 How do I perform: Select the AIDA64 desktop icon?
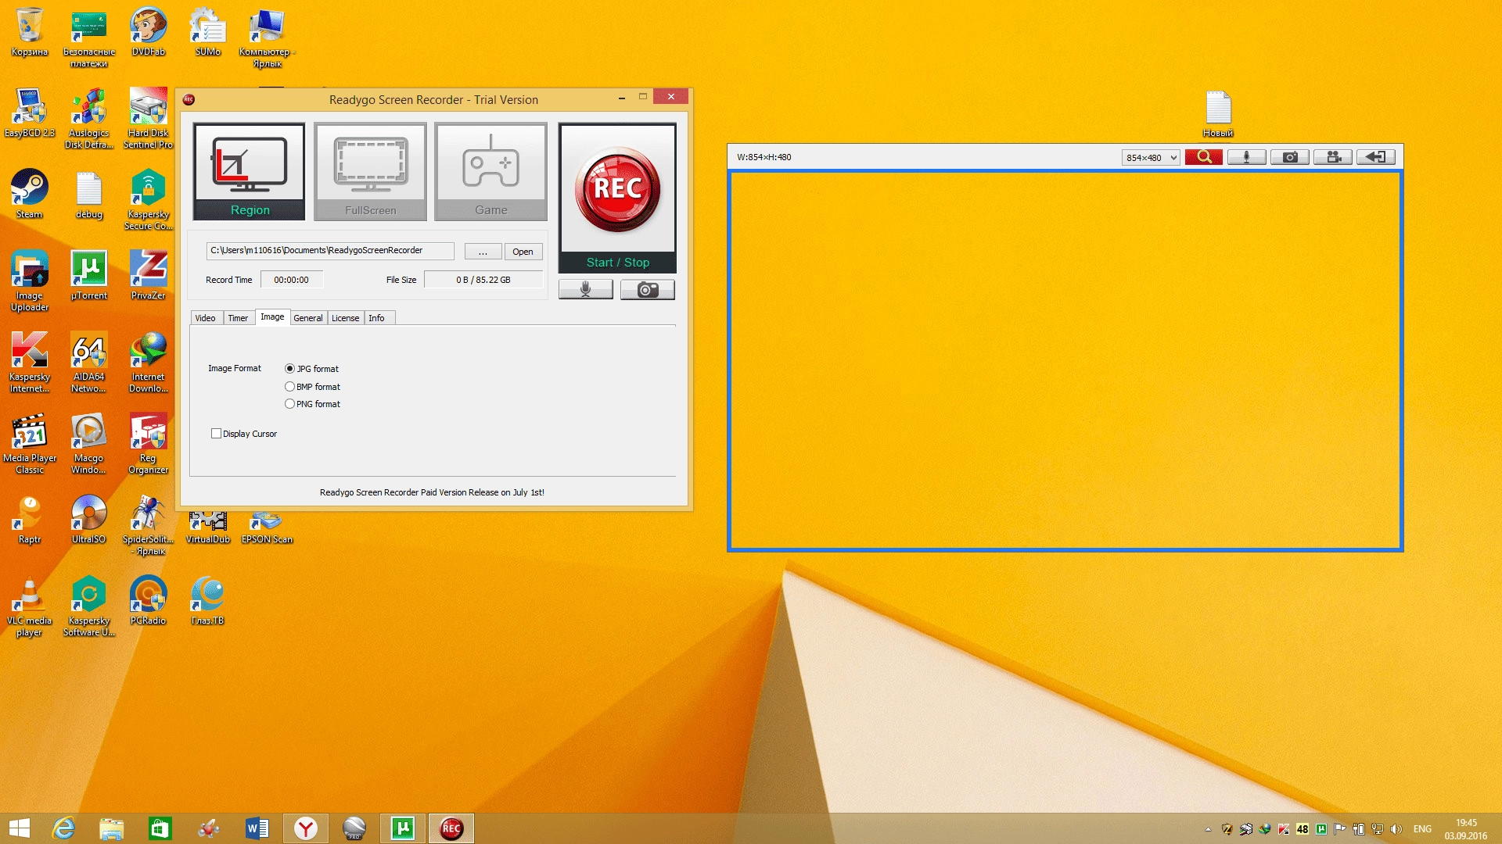click(89, 362)
